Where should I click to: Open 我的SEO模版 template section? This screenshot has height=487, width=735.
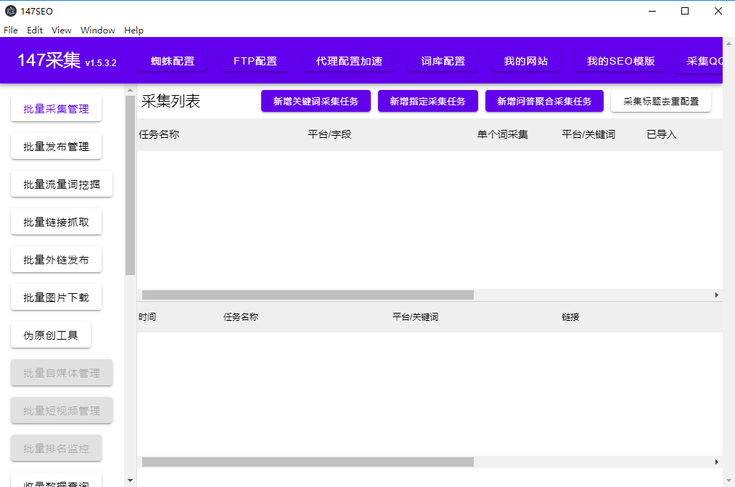(620, 62)
